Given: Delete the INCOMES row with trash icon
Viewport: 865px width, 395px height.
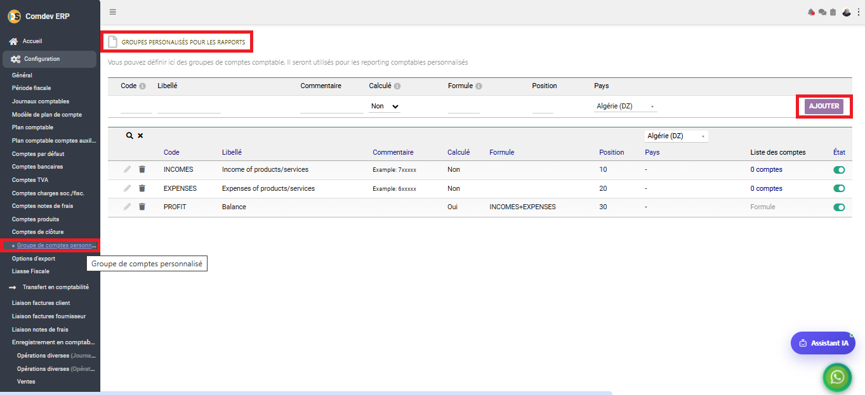Looking at the screenshot, I should tap(142, 169).
